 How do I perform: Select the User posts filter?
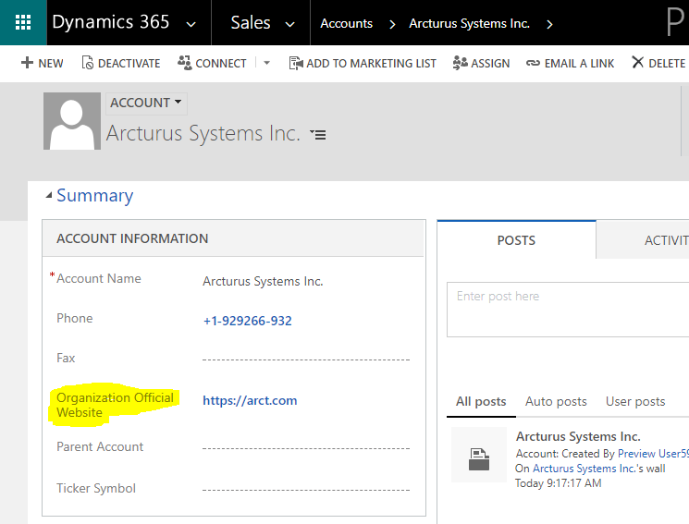click(x=635, y=401)
